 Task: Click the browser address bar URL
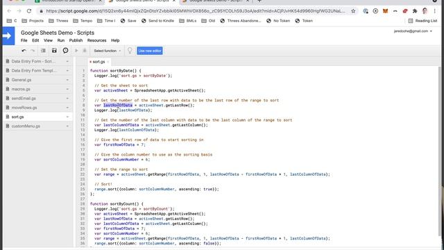coord(196,11)
